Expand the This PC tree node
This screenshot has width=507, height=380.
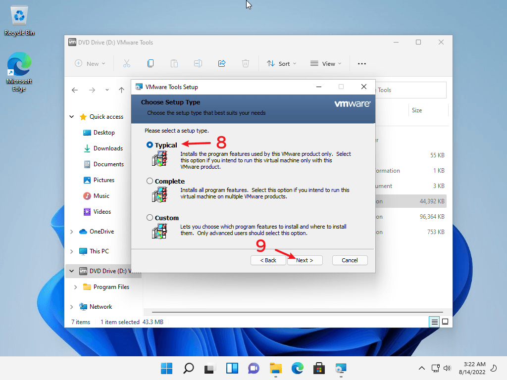pos(72,251)
